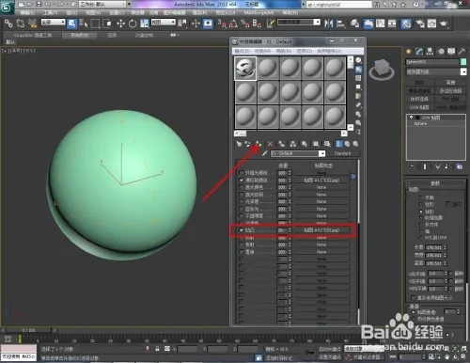Open the Material Editor Navigation menu
470x363 pixels.
click(x=283, y=51)
